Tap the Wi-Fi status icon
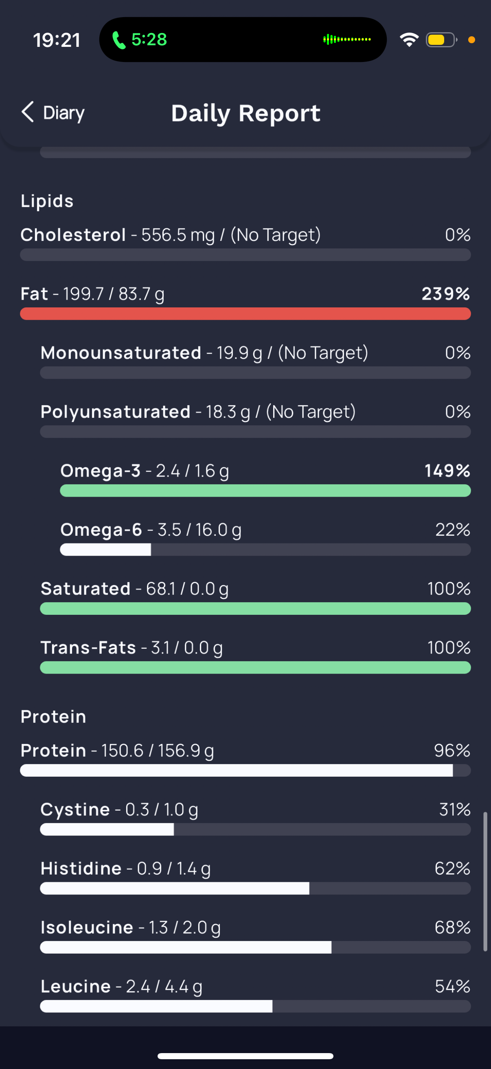Image resolution: width=491 pixels, height=1069 pixels. 409,40
